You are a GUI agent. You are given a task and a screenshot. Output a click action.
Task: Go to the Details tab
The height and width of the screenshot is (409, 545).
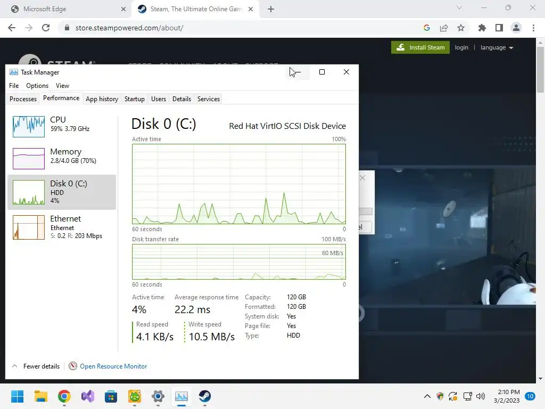click(x=181, y=99)
